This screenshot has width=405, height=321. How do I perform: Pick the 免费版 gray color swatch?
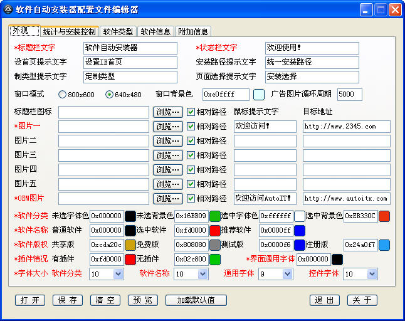[215, 245]
